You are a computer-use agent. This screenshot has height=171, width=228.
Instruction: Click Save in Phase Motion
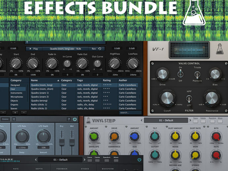pyautogui.click(x=90, y=161)
